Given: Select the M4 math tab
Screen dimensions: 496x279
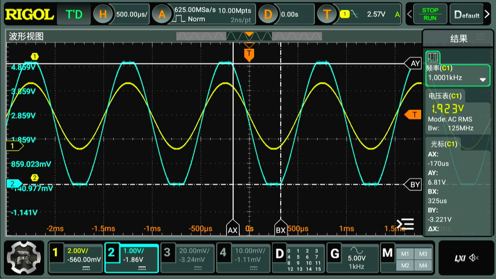Looking at the screenshot, I should coord(423,266).
